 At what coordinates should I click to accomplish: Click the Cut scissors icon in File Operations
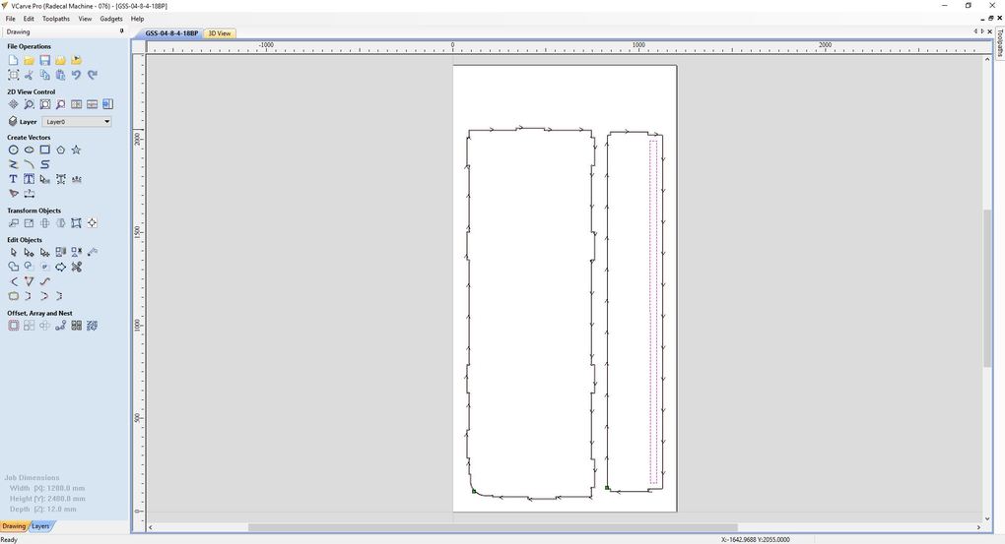point(29,75)
